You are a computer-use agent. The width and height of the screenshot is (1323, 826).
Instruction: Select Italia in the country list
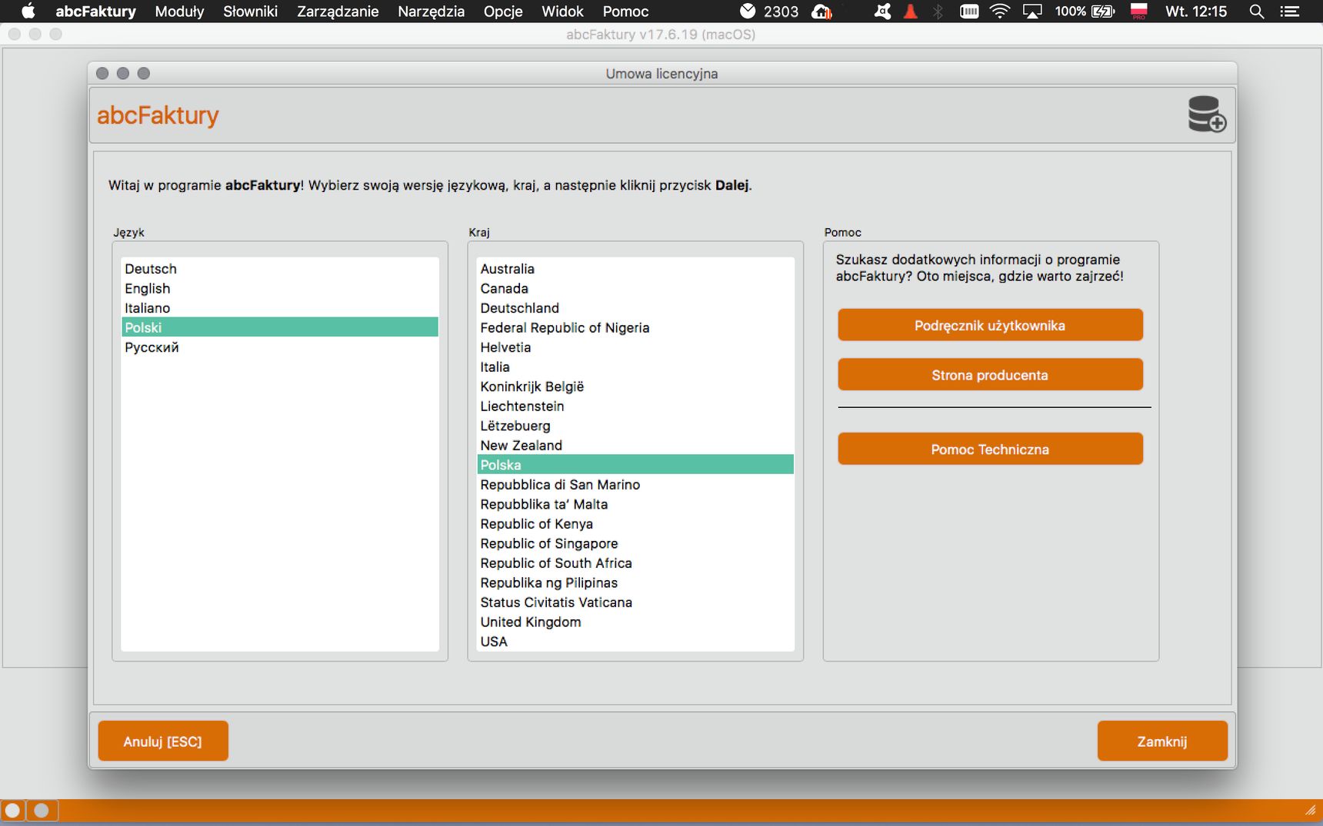point(635,367)
